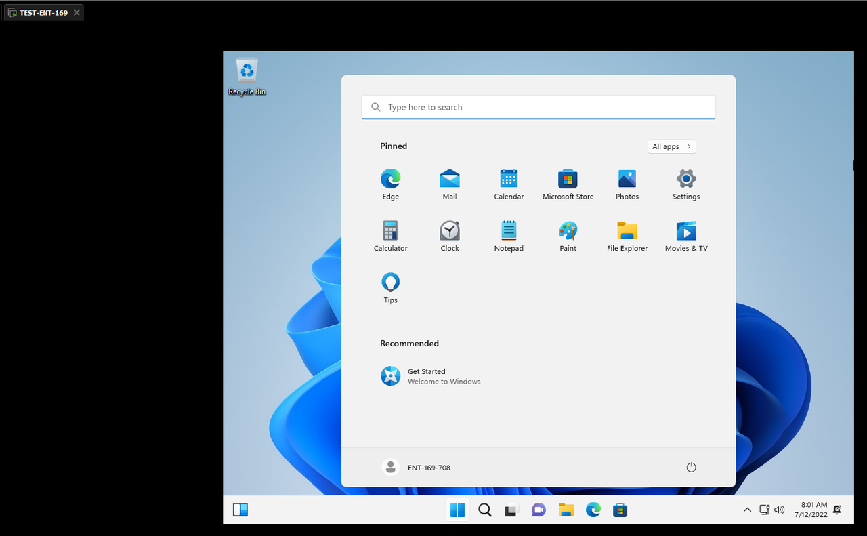The width and height of the screenshot is (867, 536).
Task: Open the Chat app on the taskbar
Action: click(x=538, y=510)
